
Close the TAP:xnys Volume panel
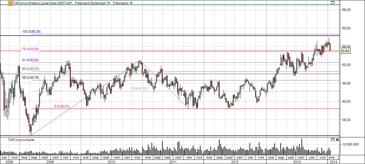point(337,140)
